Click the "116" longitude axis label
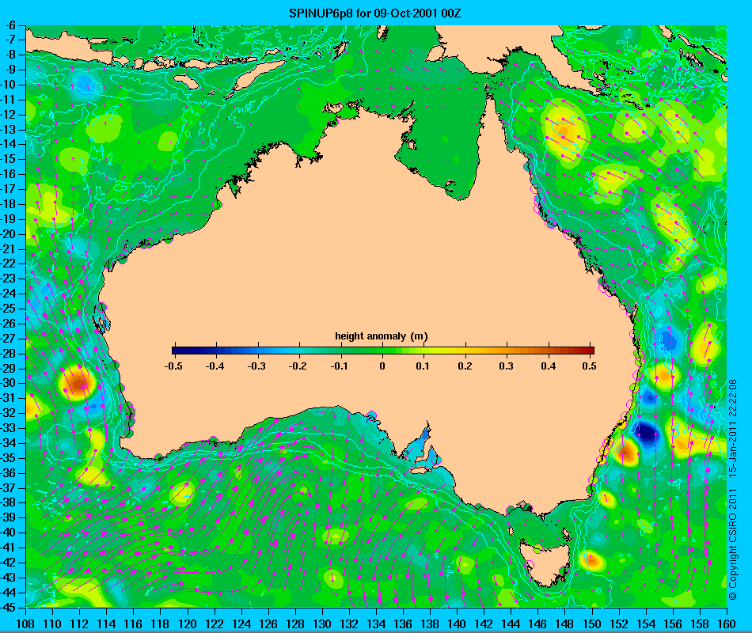 (x=133, y=624)
